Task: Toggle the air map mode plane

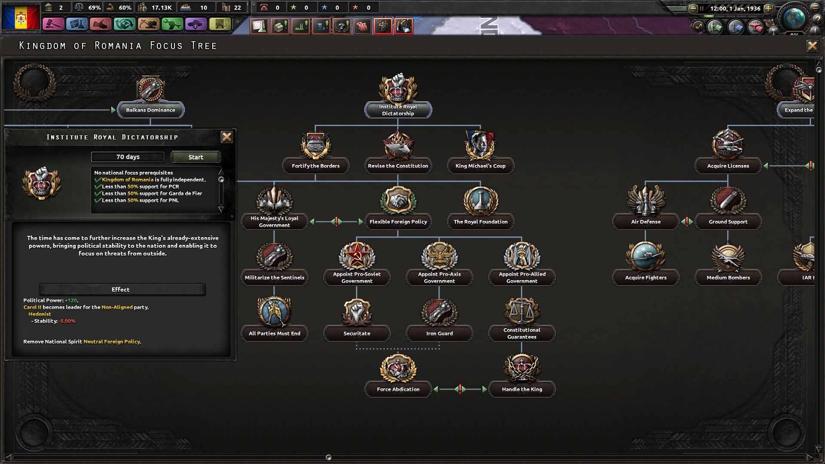Action: click(755, 27)
